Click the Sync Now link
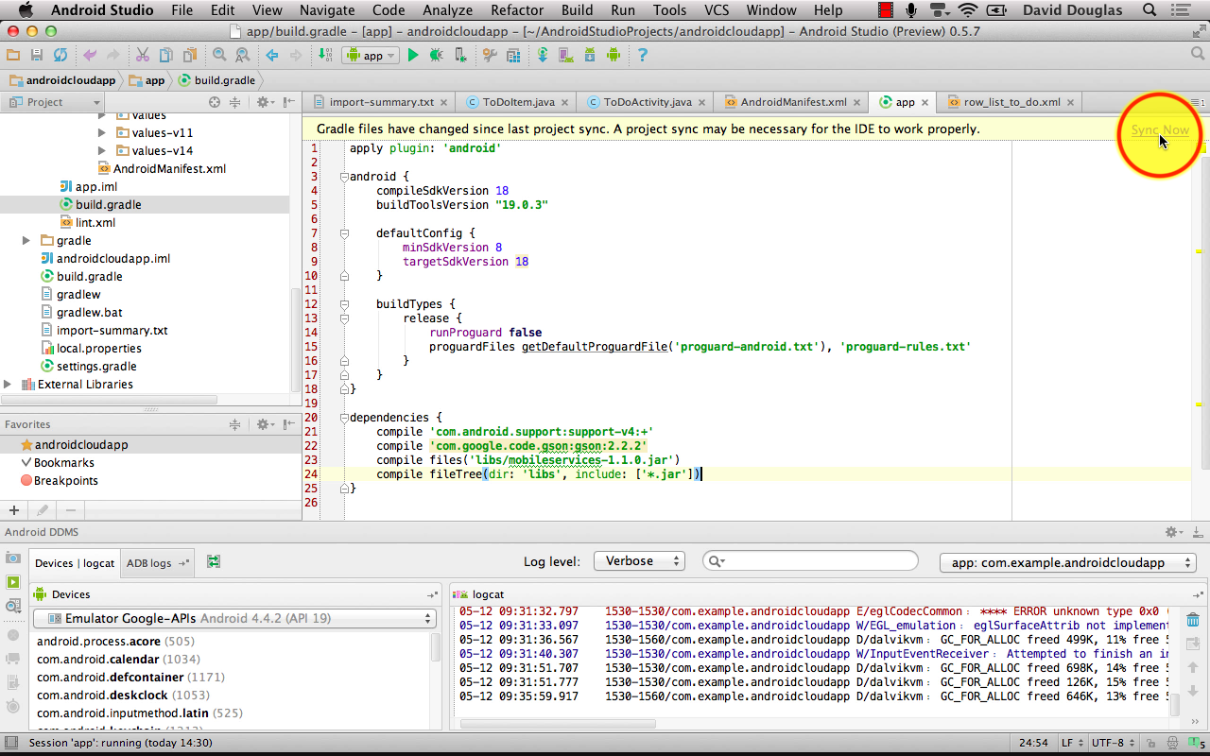Viewport: 1210px width, 756px height. tap(1160, 130)
